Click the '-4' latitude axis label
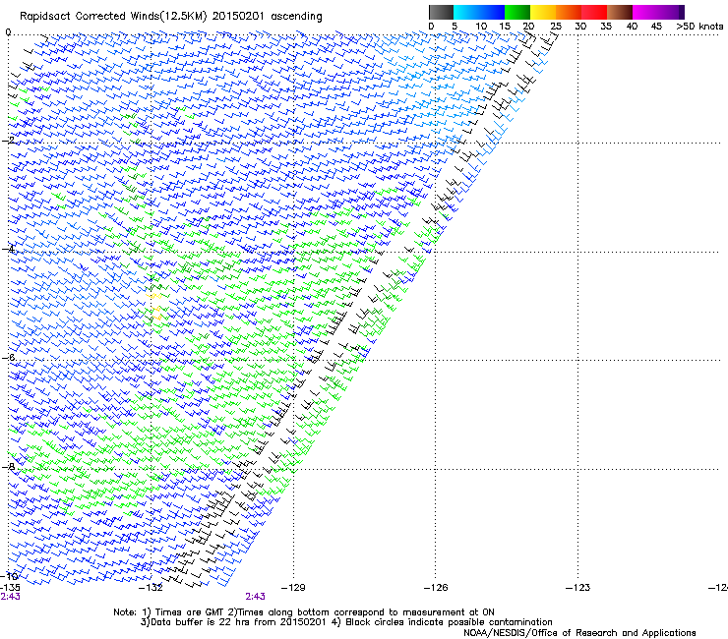This screenshot has height=639, width=728. tap(8, 249)
